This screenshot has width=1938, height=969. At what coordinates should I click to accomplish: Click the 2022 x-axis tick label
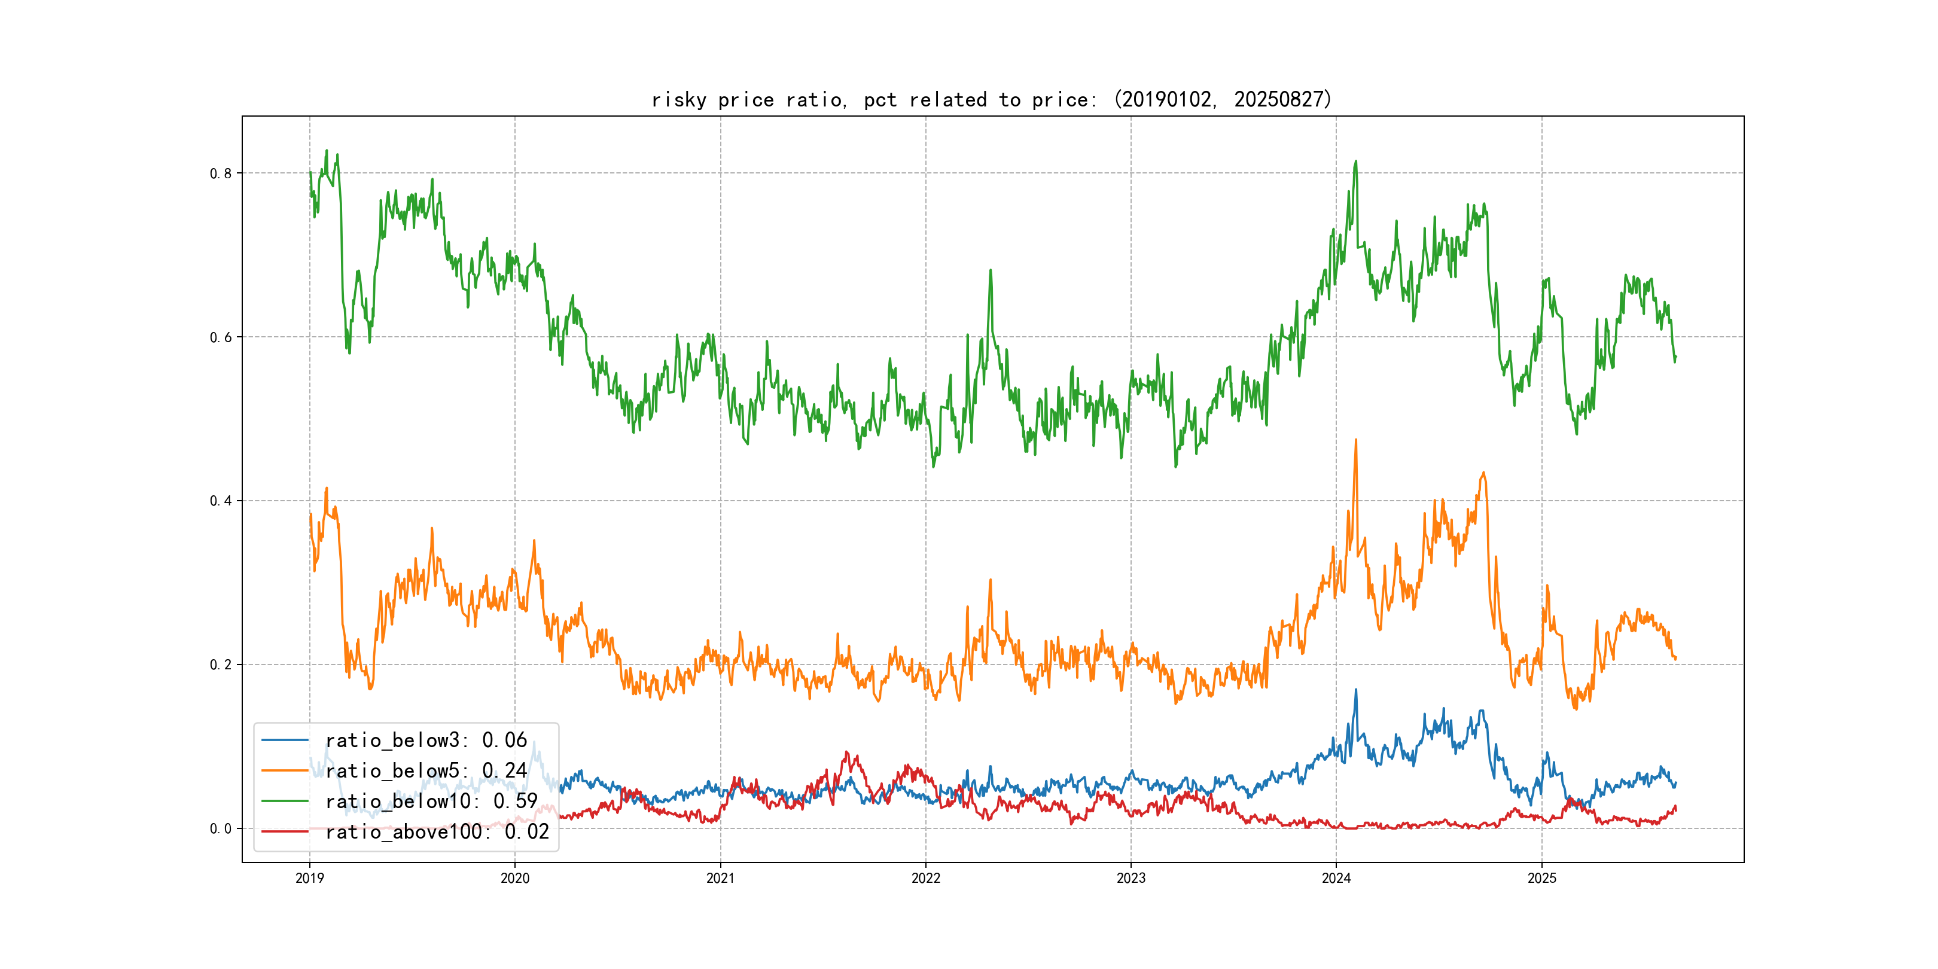925,878
